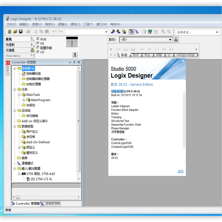Collapse the 1756 背板 backplane node
222x222 pixels.
point(19,174)
